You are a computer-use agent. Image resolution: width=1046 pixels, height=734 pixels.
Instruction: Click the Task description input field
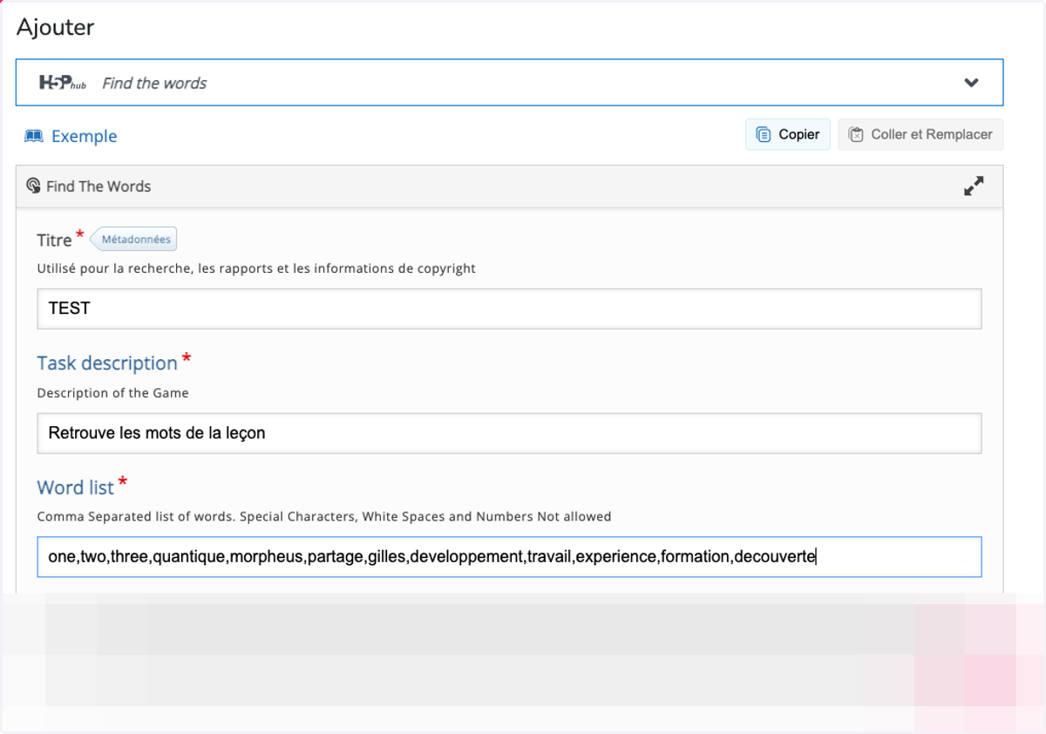coord(509,433)
